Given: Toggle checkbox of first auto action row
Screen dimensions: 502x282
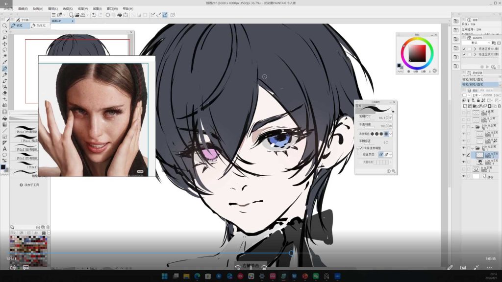Looking at the screenshot, I should pyautogui.click(x=464, y=49).
